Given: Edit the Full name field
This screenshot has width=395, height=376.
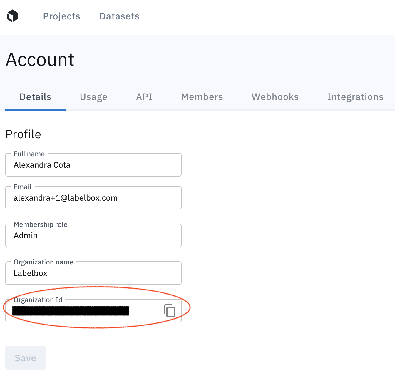Looking at the screenshot, I should coord(93,165).
